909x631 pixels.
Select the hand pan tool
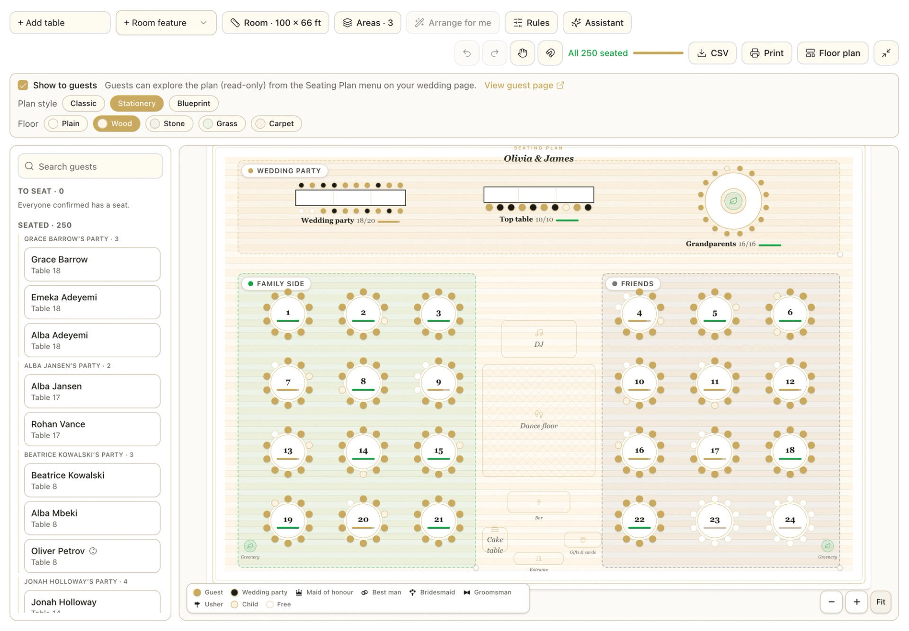pyautogui.click(x=522, y=53)
